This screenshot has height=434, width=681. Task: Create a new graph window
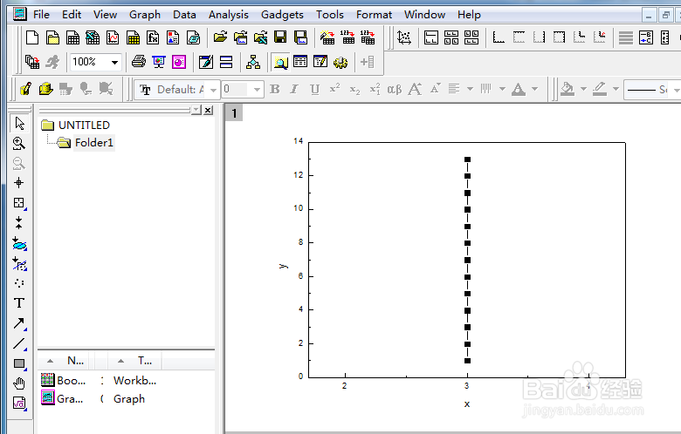coord(113,37)
